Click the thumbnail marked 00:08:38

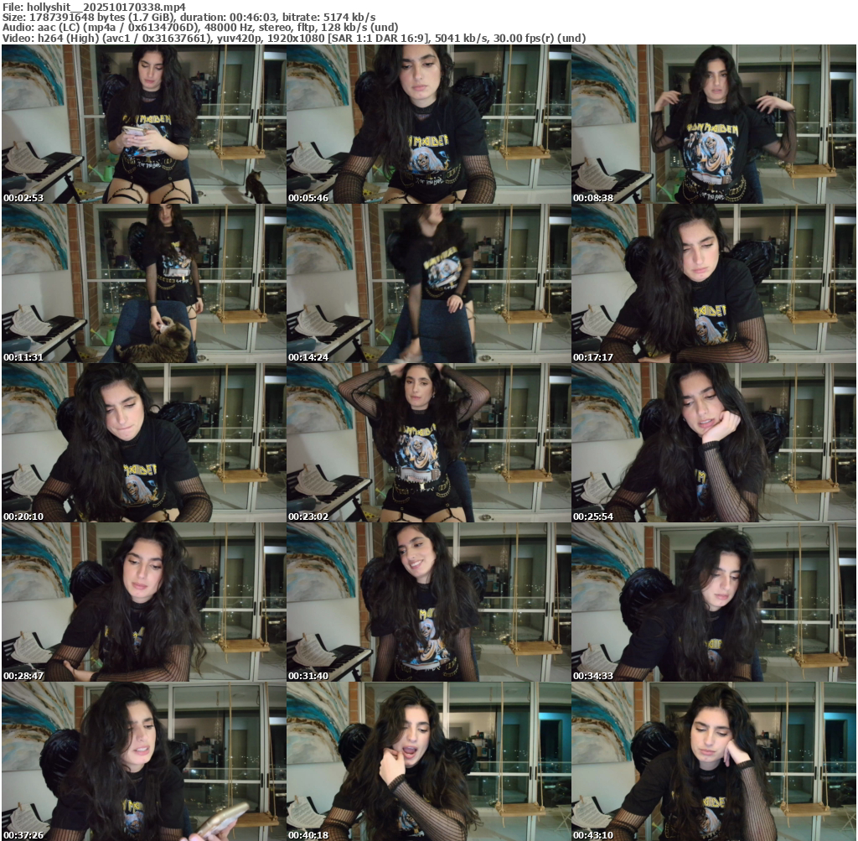(713, 124)
